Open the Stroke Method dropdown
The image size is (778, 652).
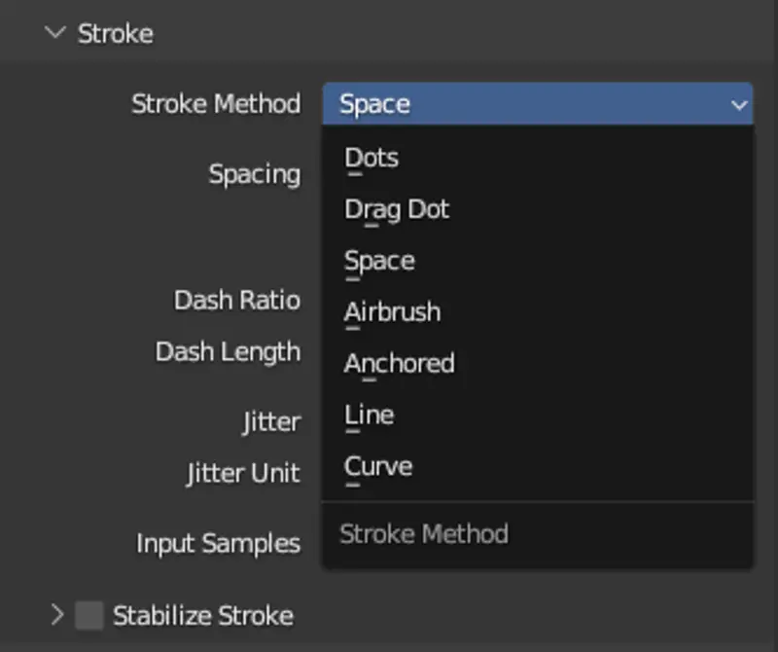click(x=535, y=104)
